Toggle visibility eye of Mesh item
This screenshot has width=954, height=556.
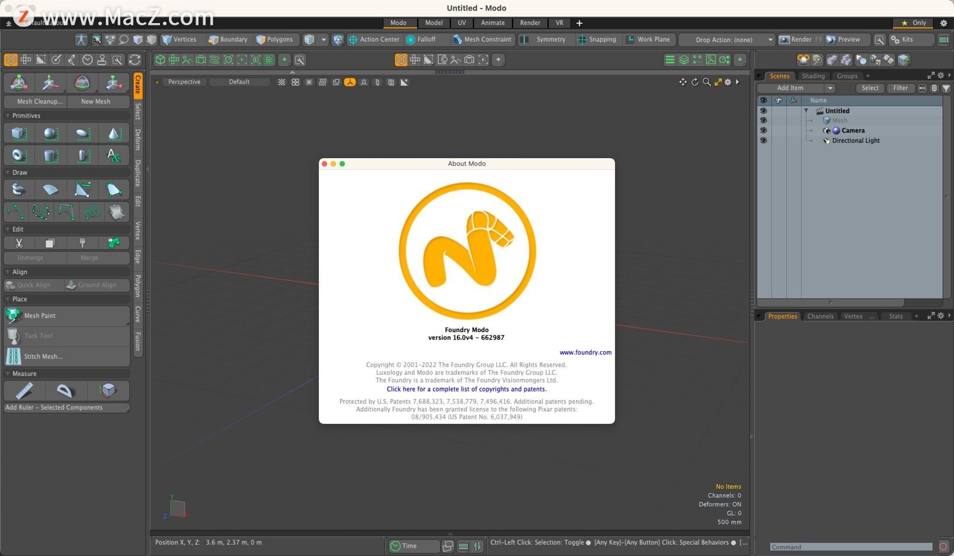click(763, 120)
